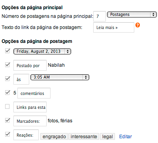Click the orange help question mark icon

click(137, 25)
